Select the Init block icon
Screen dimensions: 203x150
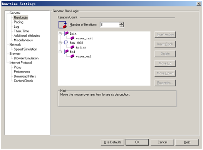point(66,34)
